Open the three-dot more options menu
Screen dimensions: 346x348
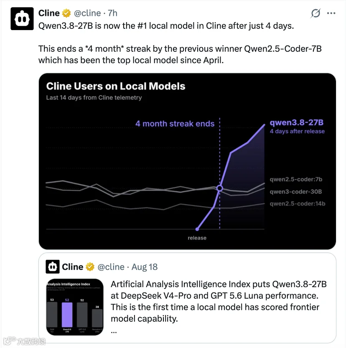pos(331,13)
